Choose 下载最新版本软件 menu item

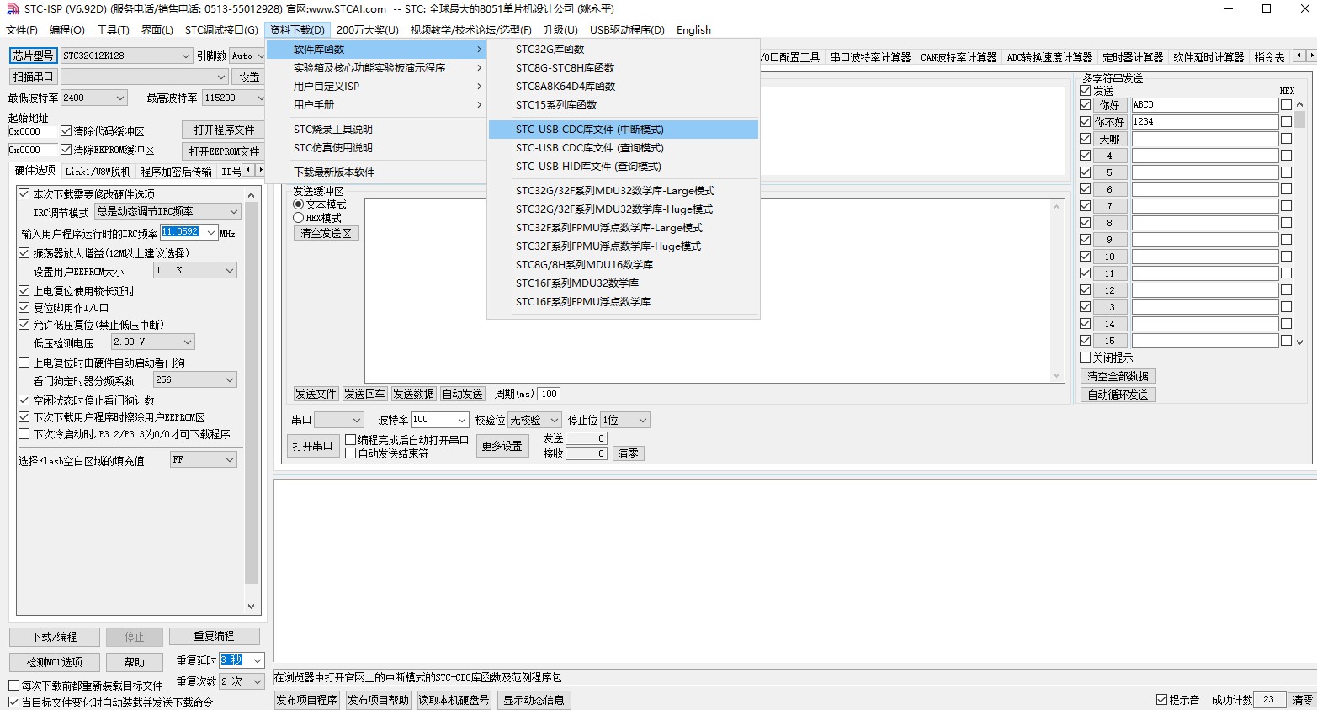[376, 172]
